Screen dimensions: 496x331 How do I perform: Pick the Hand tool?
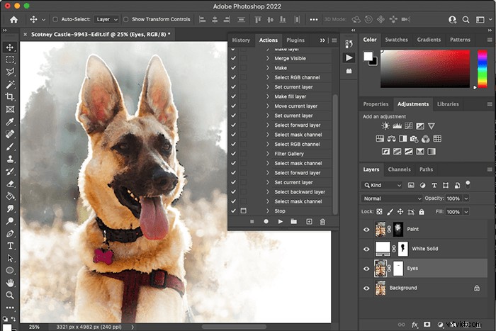[10, 283]
